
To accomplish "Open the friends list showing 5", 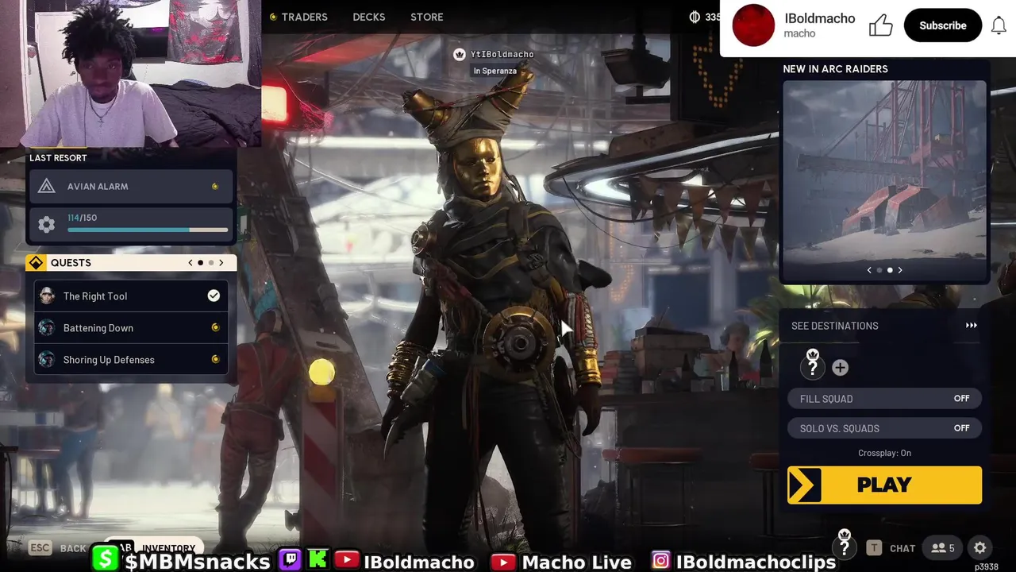I will click(x=943, y=548).
